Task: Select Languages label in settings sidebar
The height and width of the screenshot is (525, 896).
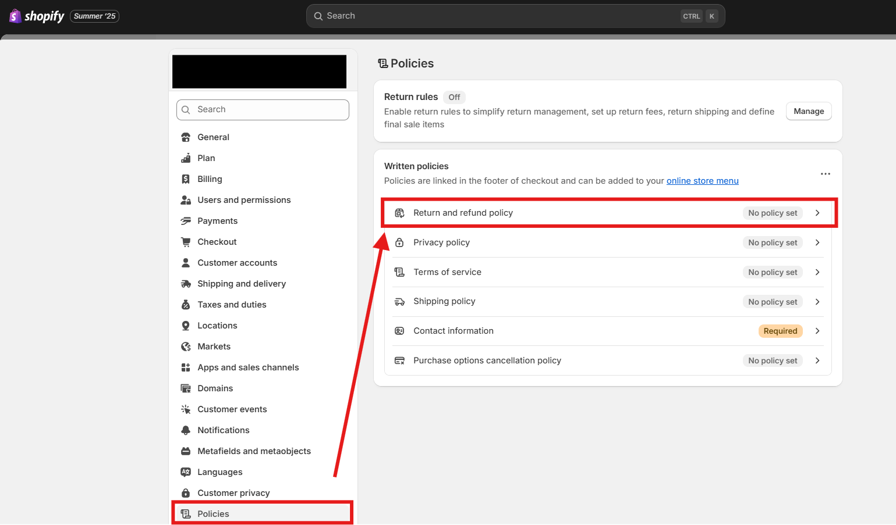Action: pos(219,472)
